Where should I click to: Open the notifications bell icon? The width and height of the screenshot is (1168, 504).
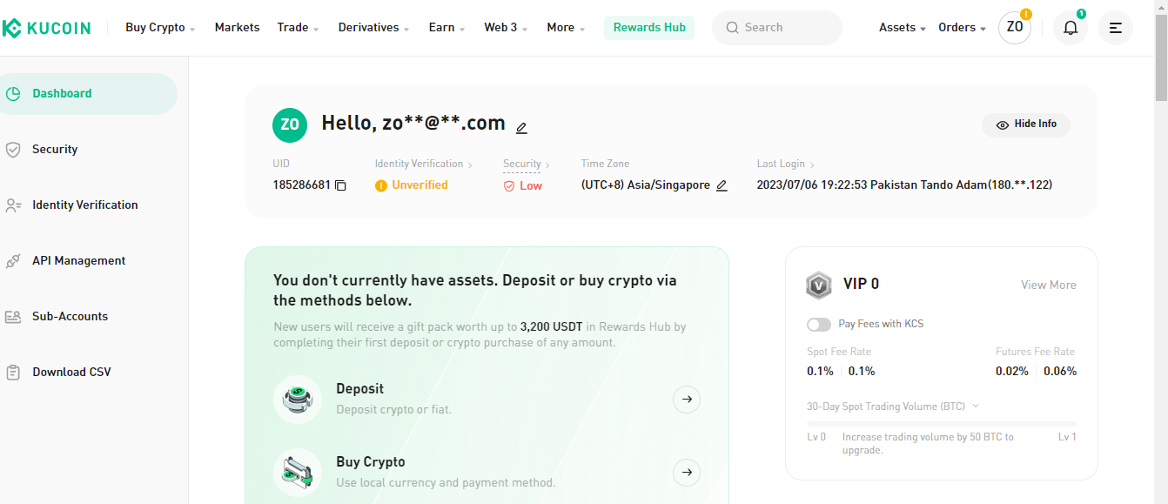[1071, 28]
